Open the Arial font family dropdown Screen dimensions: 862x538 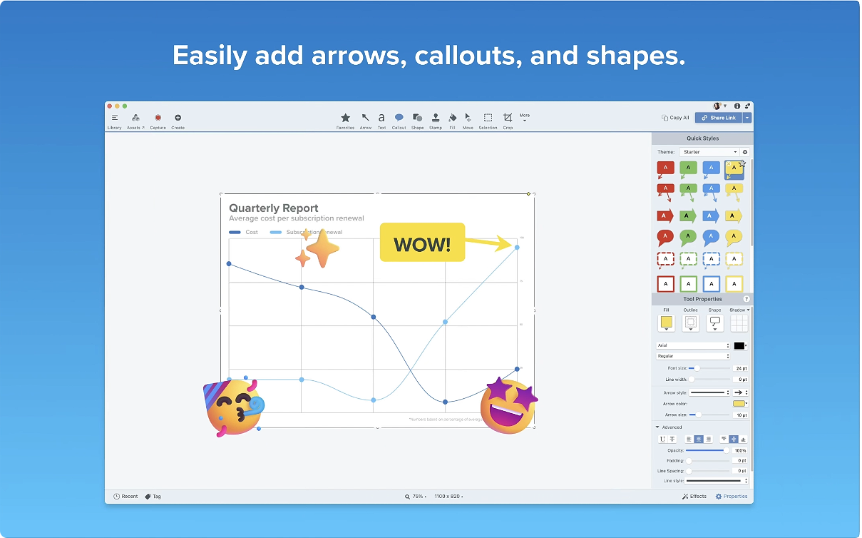pos(693,345)
